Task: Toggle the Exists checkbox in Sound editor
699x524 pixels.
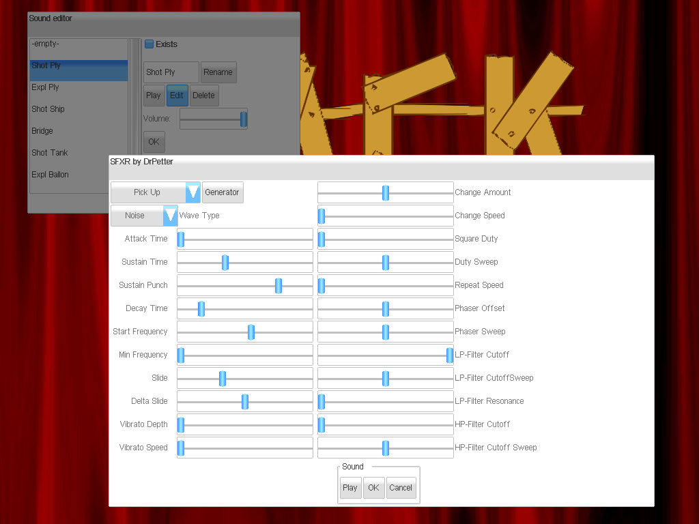Action: 149,44
